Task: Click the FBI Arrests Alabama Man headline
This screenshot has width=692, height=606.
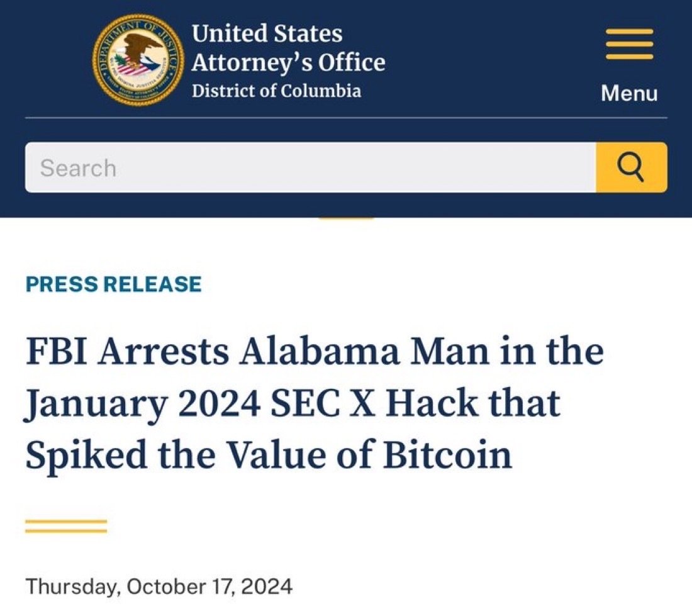Action: tap(314, 403)
